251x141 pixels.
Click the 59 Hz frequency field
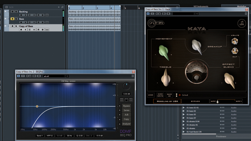pos(69,136)
